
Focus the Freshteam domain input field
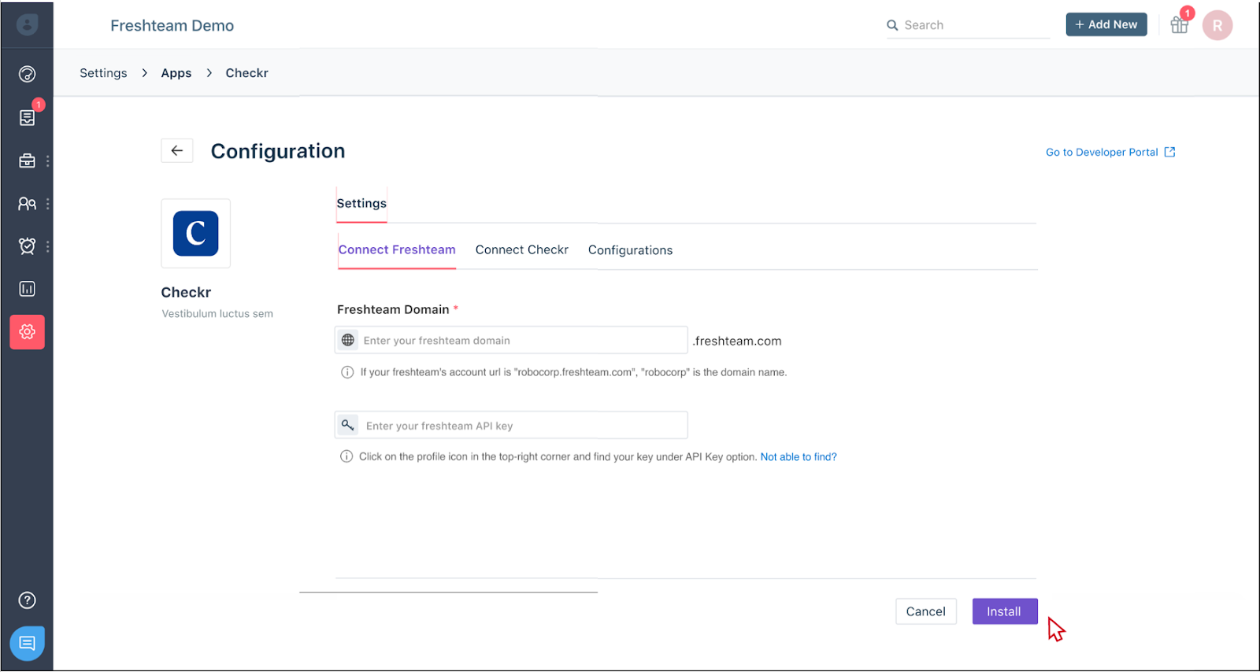[x=511, y=340]
